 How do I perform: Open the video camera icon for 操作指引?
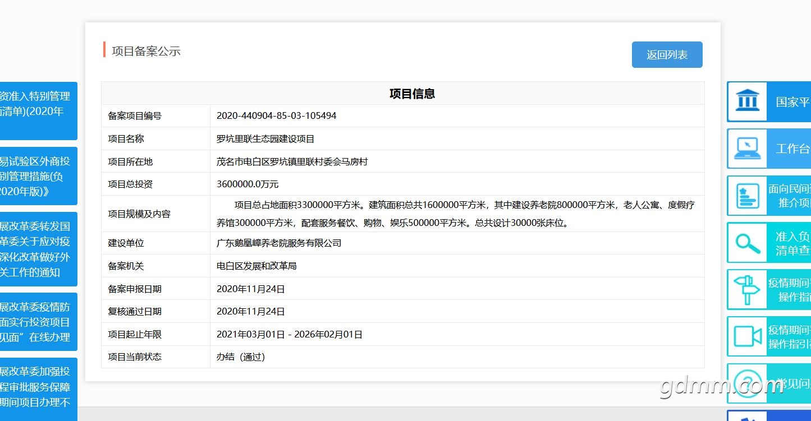pyautogui.click(x=747, y=337)
